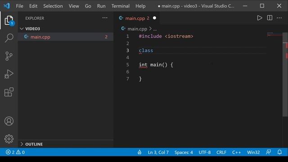The width and height of the screenshot is (288, 162).
Task: Click line number 5 in the gutter
Action: click(128, 65)
